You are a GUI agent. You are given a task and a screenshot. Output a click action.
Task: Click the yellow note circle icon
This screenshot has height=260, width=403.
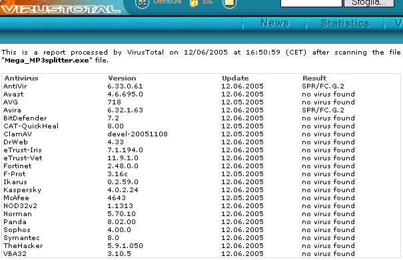[229, 3]
